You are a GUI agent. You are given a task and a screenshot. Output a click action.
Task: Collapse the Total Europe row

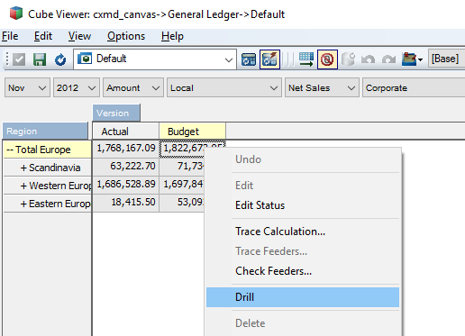10,150
